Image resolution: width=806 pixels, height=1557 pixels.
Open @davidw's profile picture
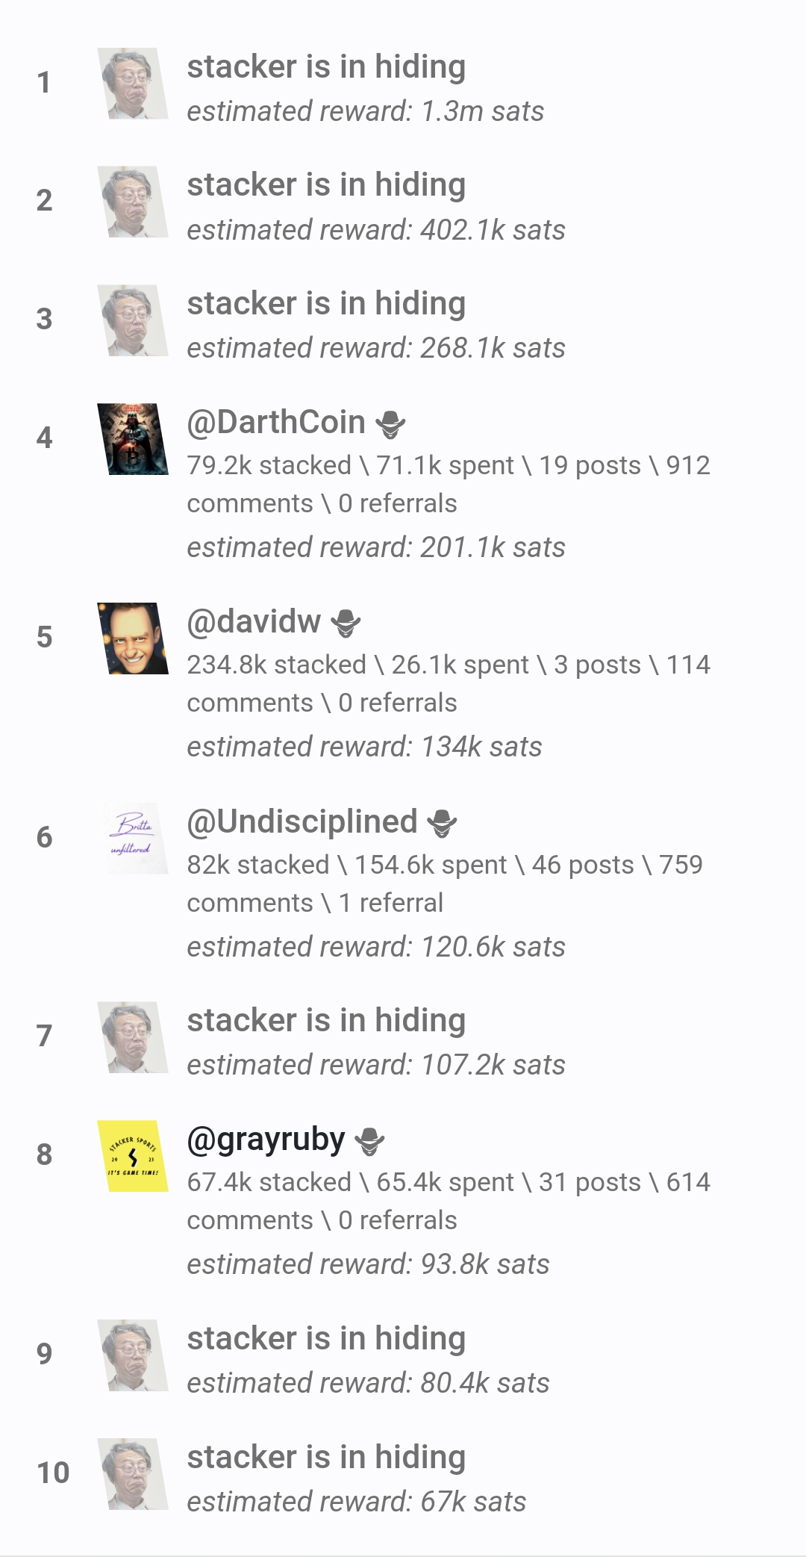pos(133,638)
